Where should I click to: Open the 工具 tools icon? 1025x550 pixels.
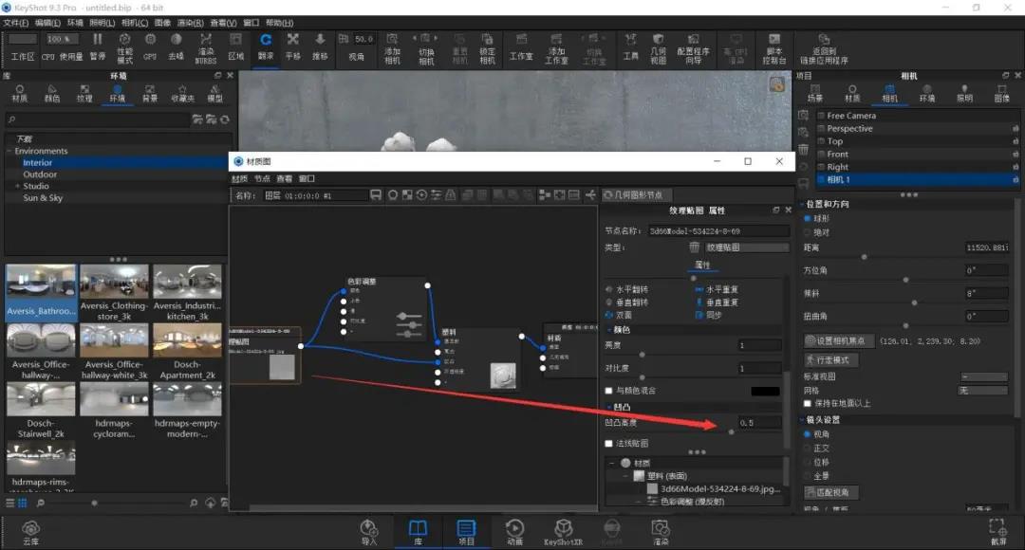tap(630, 40)
